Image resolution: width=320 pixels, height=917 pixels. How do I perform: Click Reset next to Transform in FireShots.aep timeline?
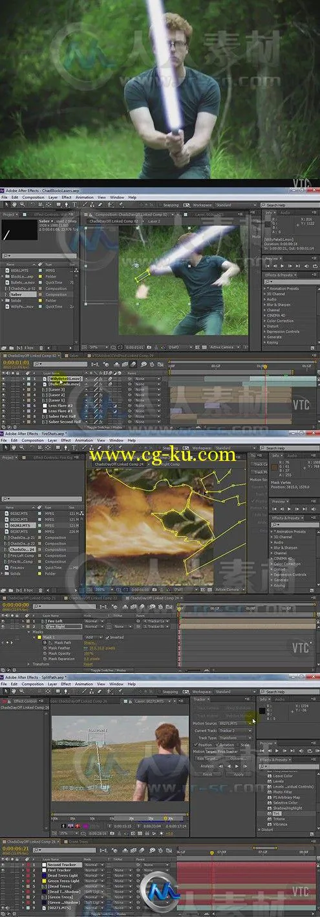[89, 664]
